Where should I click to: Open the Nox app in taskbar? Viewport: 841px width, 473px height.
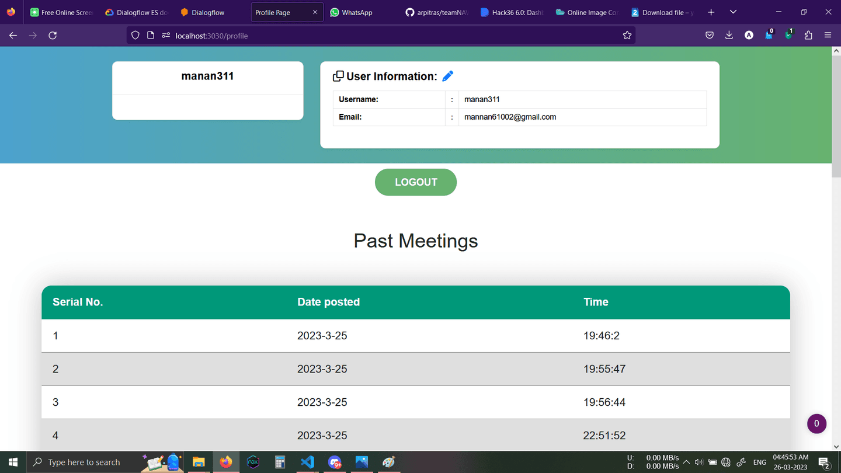pos(253,462)
